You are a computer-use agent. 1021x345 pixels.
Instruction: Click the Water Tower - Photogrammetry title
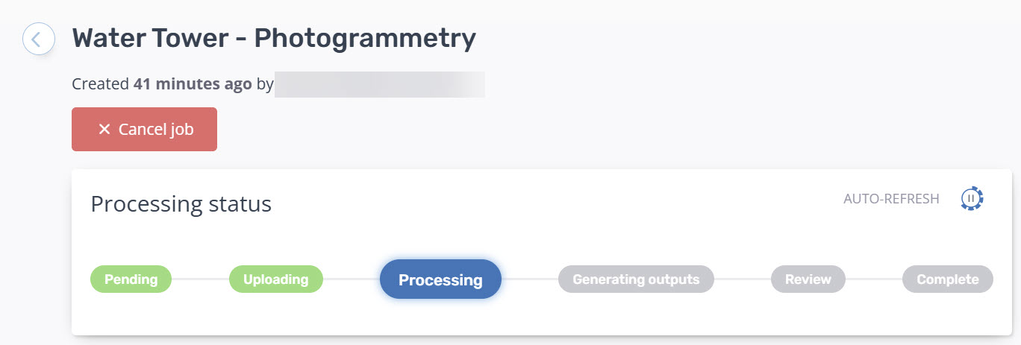274,38
